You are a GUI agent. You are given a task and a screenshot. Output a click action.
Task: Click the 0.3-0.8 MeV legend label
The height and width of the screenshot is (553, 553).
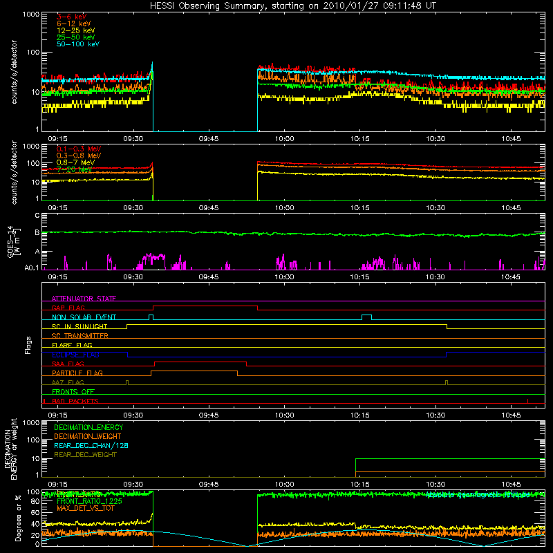point(79,156)
